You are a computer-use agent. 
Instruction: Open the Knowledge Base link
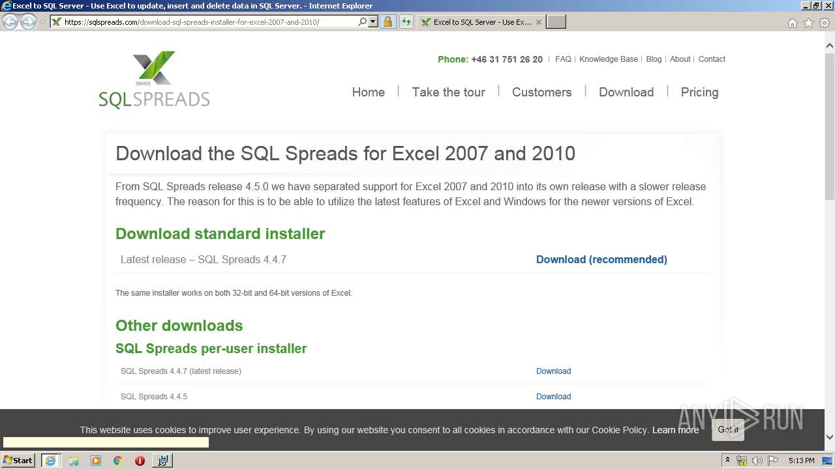(609, 59)
